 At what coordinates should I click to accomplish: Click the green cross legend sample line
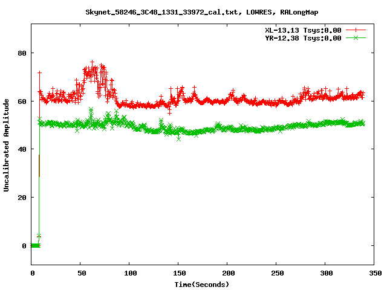tap(356, 37)
